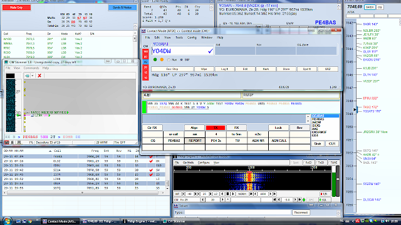Click the red X icon in CW Skimmer toolbar

(39, 76)
